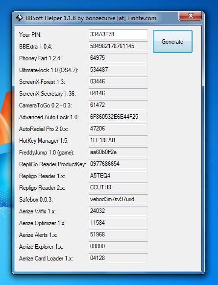Click the Aerize Wifix 1.x code field

click(x=118, y=211)
